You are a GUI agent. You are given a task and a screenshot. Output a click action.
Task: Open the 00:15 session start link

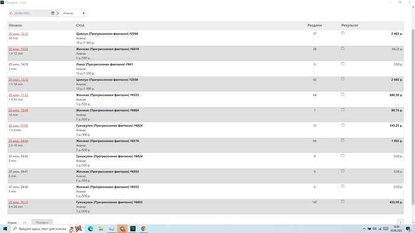(18, 202)
